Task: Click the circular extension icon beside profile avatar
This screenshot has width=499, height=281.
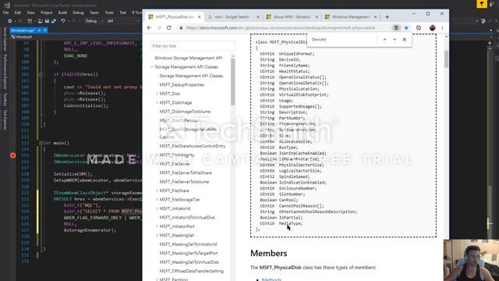Action: pos(419,28)
